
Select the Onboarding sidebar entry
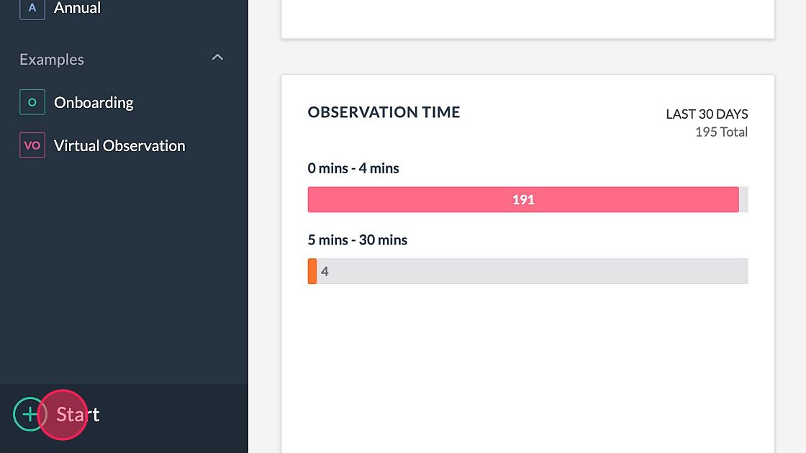tap(94, 102)
